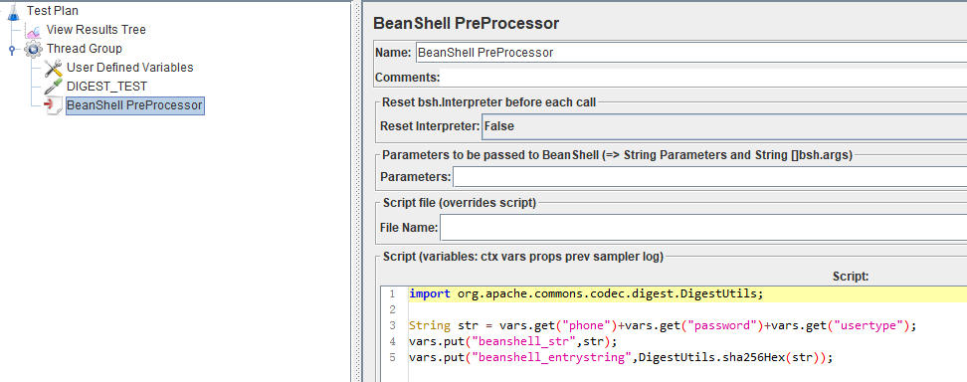
Task: Click the Comments label
Action: pos(408,78)
